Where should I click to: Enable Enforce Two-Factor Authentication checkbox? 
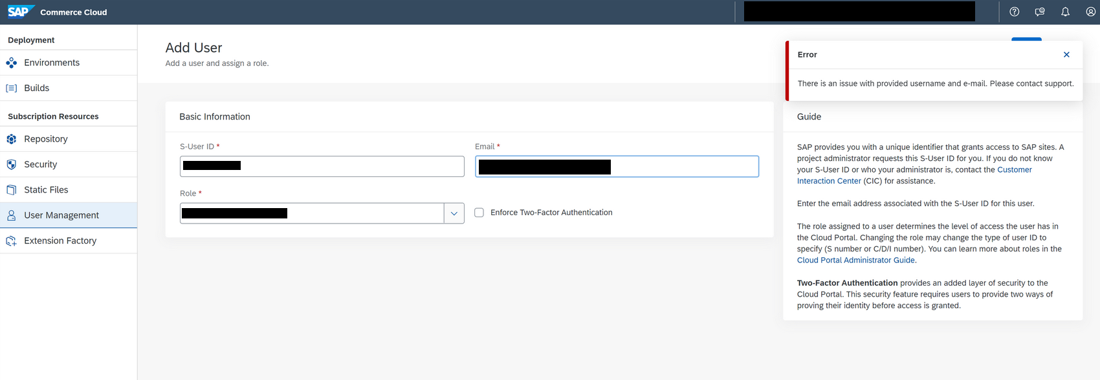[479, 213]
